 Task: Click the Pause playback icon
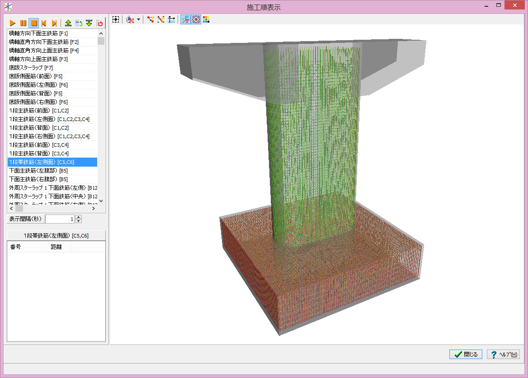tap(23, 23)
